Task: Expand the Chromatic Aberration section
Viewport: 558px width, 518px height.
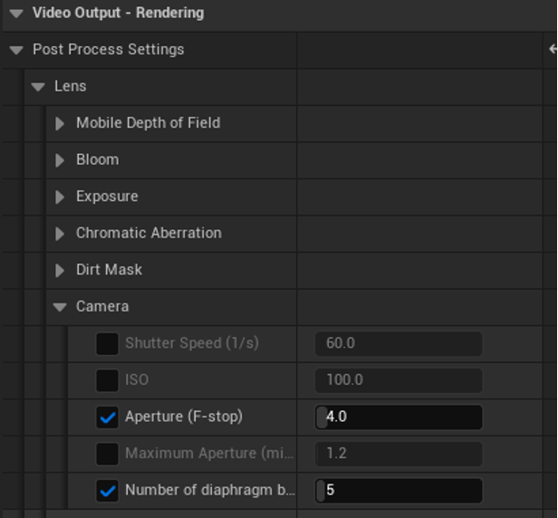Action: 60,234
